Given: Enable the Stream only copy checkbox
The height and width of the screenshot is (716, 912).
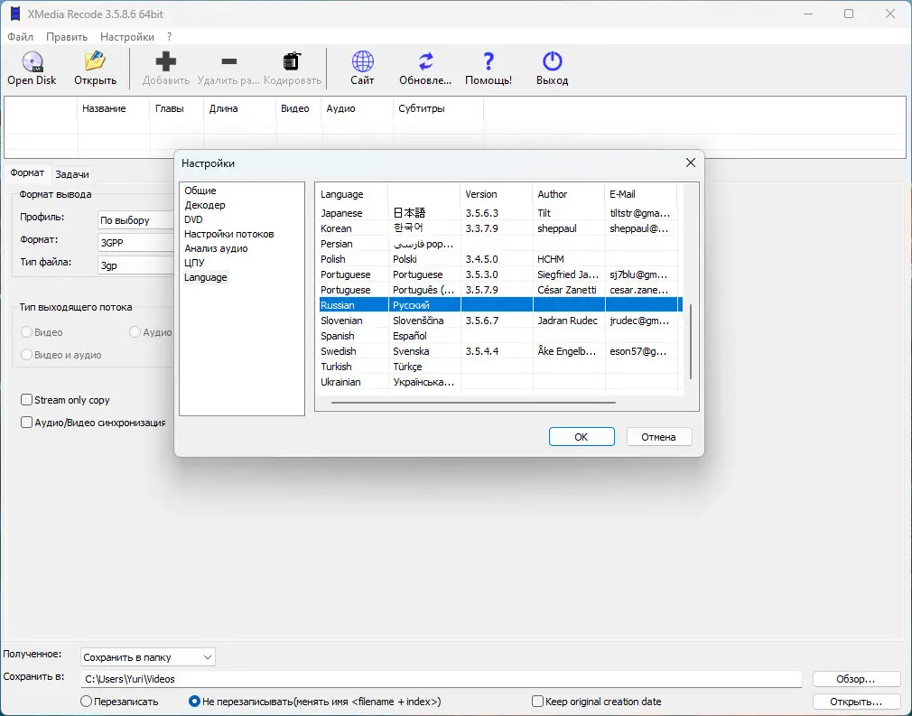Looking at the screenshot, I should tap(26, 400).
